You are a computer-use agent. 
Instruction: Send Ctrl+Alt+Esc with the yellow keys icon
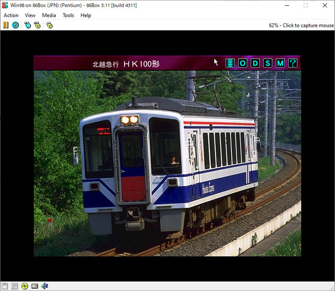(x=37, y=25)
